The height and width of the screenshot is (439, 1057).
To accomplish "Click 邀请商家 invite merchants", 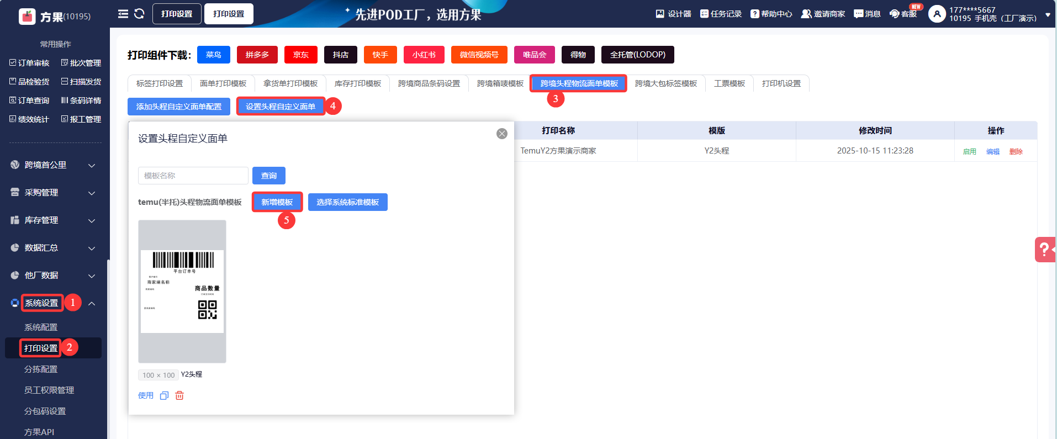I will (823, 14).
